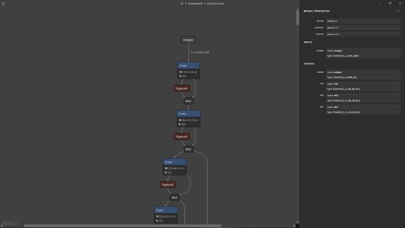Close the Model Properties panel via its X

398,11
